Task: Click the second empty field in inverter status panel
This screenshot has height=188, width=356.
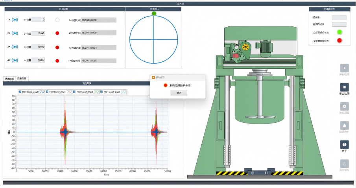Action: coord(339,24)
